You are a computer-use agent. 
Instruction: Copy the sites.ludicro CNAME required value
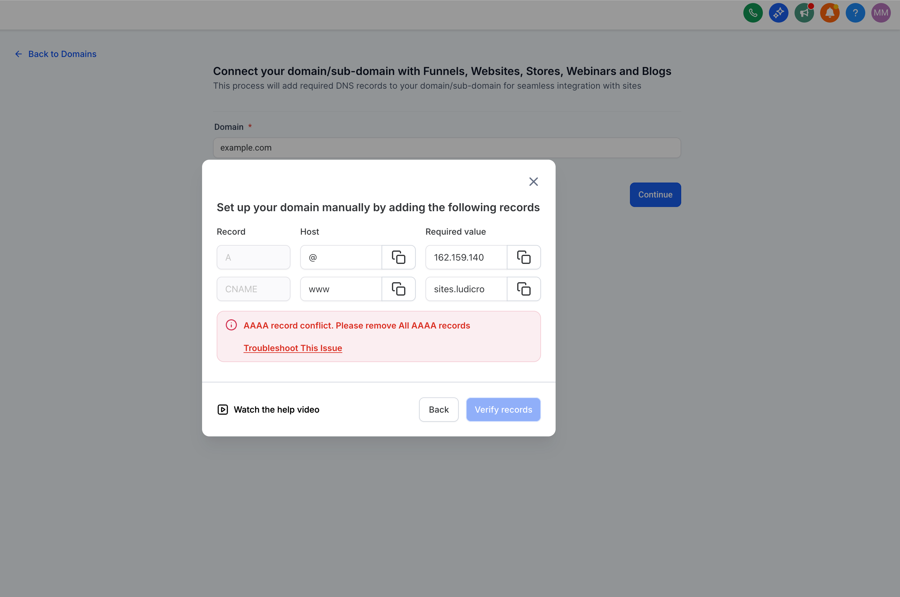tap(524, 289)
